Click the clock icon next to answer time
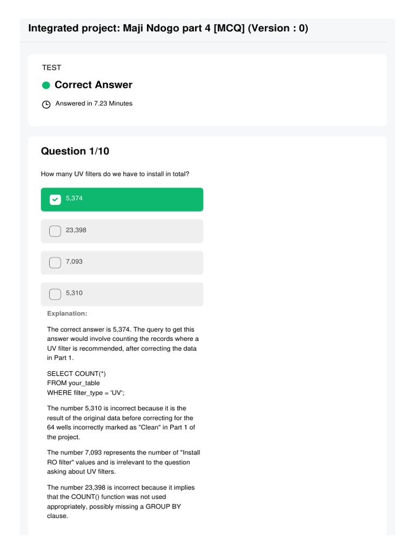Screen dimensions: 415x554 coord(46,104)
